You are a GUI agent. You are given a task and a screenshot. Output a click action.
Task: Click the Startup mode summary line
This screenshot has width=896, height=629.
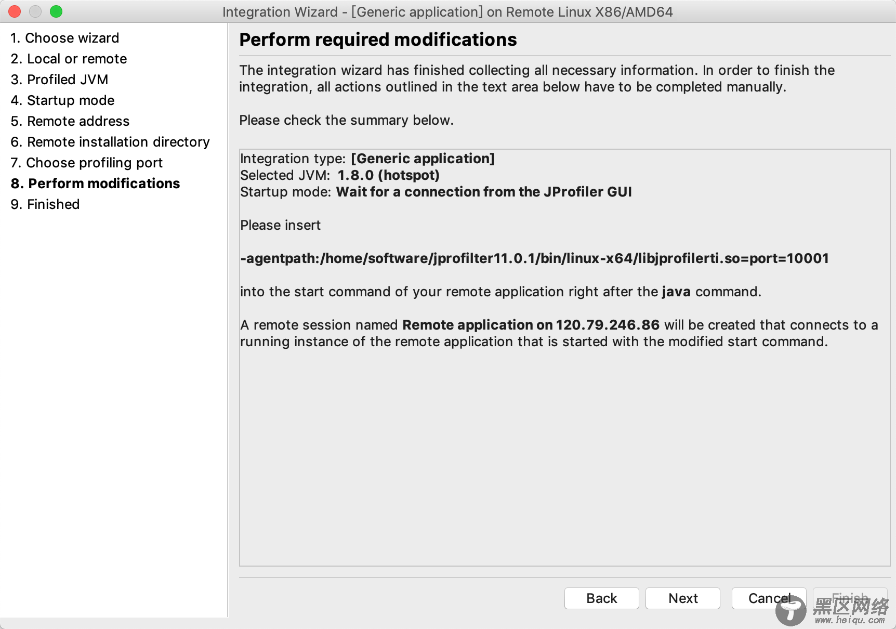(436, 192)
